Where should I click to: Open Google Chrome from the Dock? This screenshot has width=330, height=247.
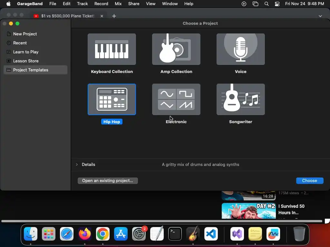pos(103,234)
